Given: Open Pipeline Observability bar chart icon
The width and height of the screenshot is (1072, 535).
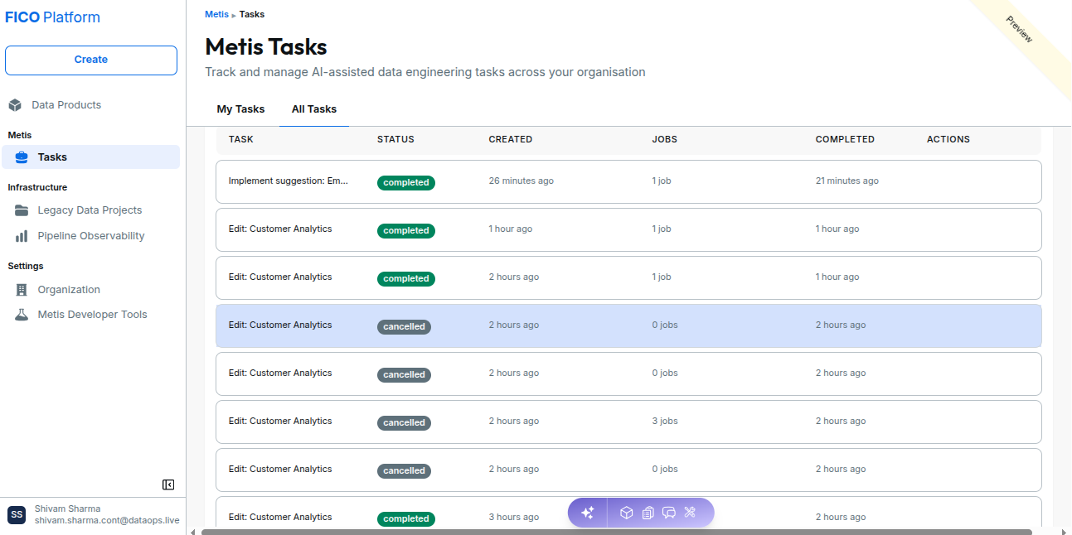Looking at the screenshot, I should click(x=22, y=236).
